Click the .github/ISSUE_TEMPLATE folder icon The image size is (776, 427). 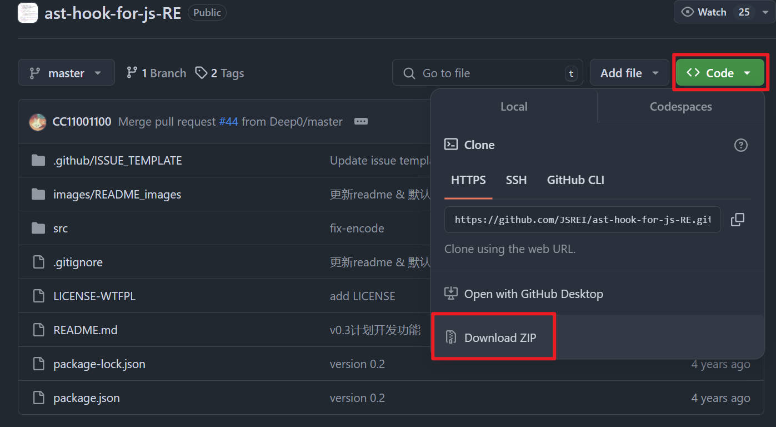tap(38, 161)
